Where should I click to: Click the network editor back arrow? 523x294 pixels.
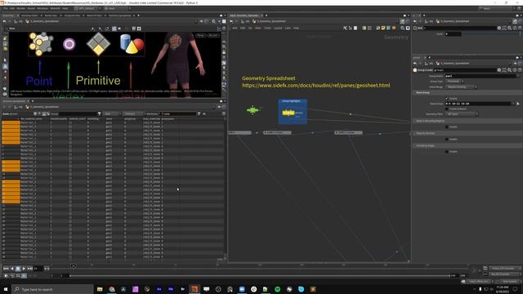(231, 21)
